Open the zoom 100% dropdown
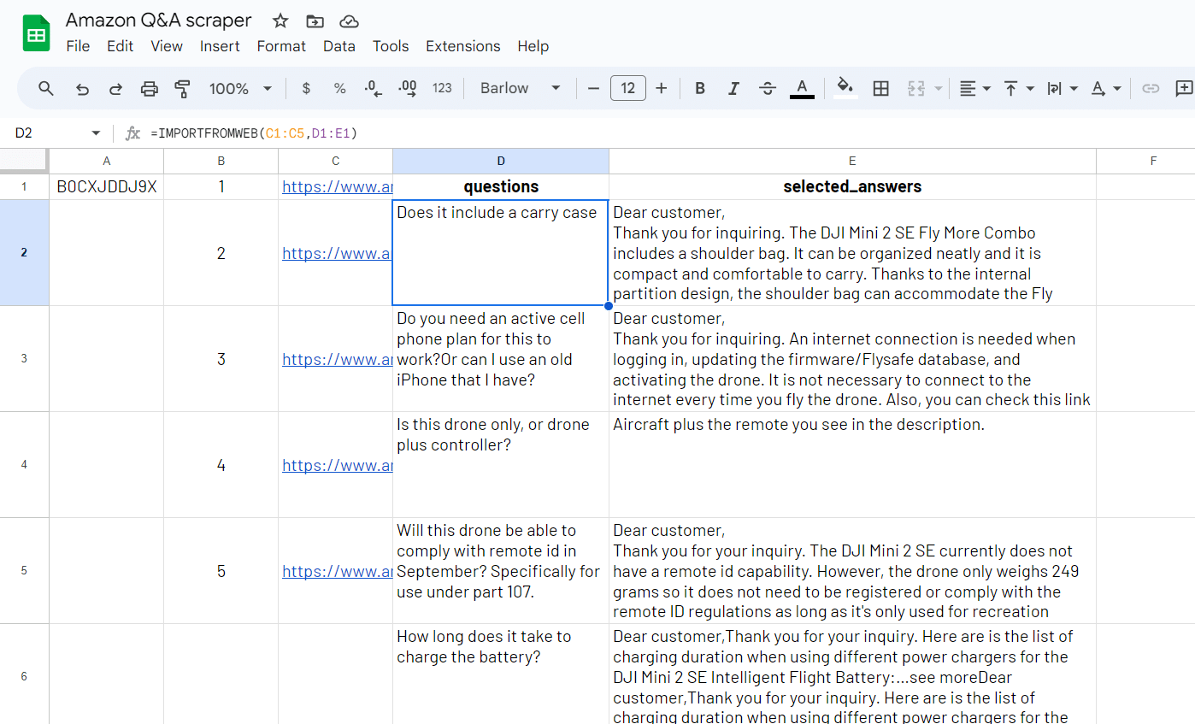The height and width of the screenshot is (724, 1195). tap(240, 88)
